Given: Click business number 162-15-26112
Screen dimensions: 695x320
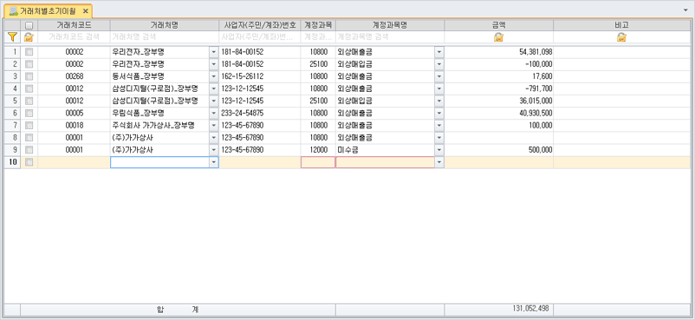Looking at the screenshot, I should click(260, 76).
